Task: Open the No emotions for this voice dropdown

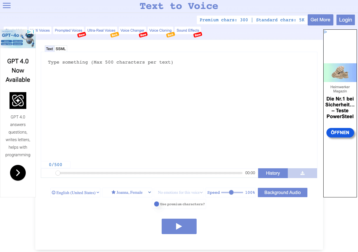Action: (x=179, y=193)
